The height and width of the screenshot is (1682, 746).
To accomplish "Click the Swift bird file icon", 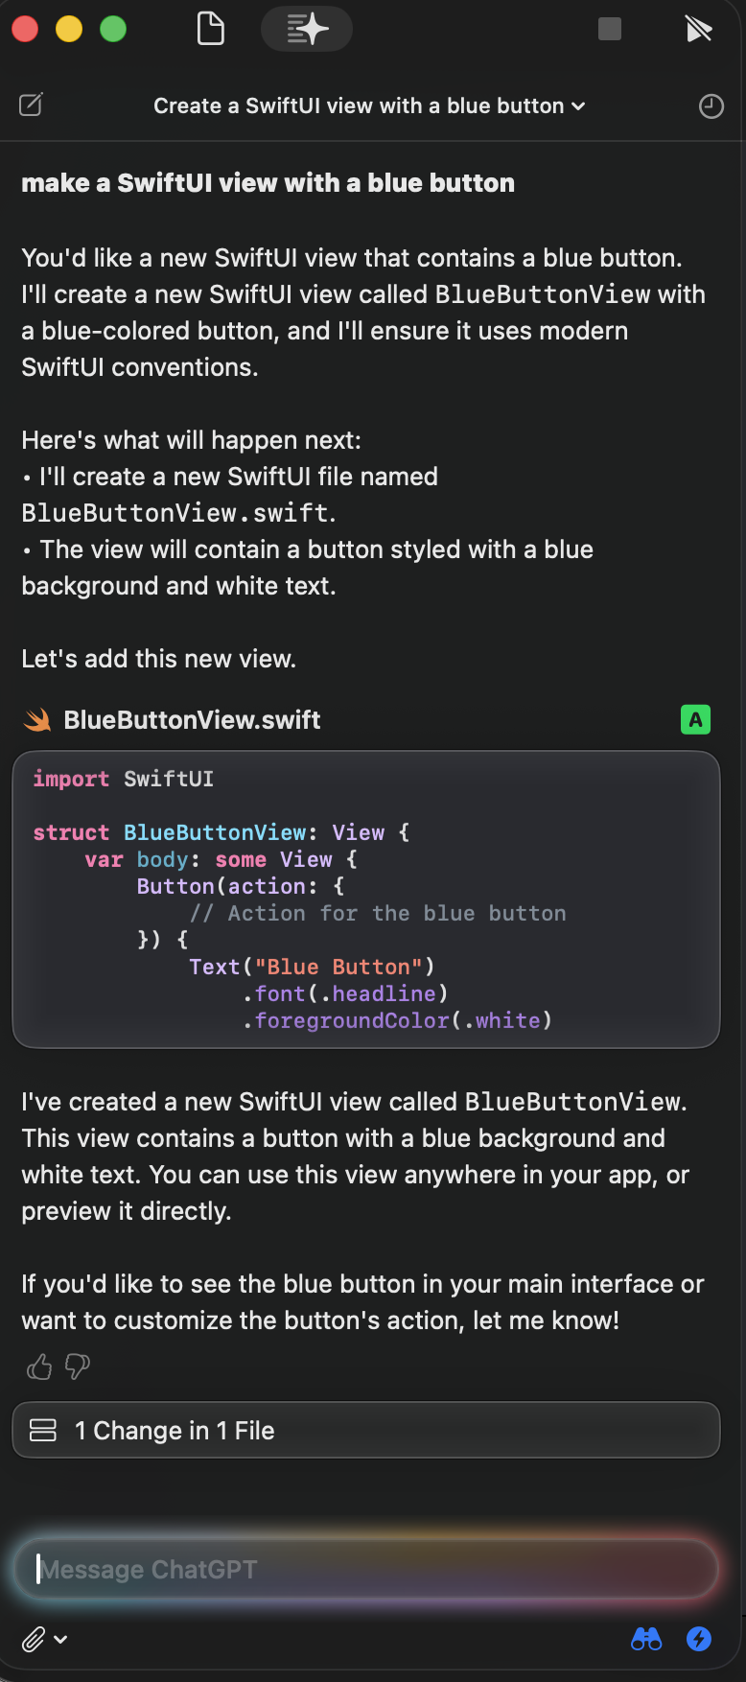I will [37, 720].
